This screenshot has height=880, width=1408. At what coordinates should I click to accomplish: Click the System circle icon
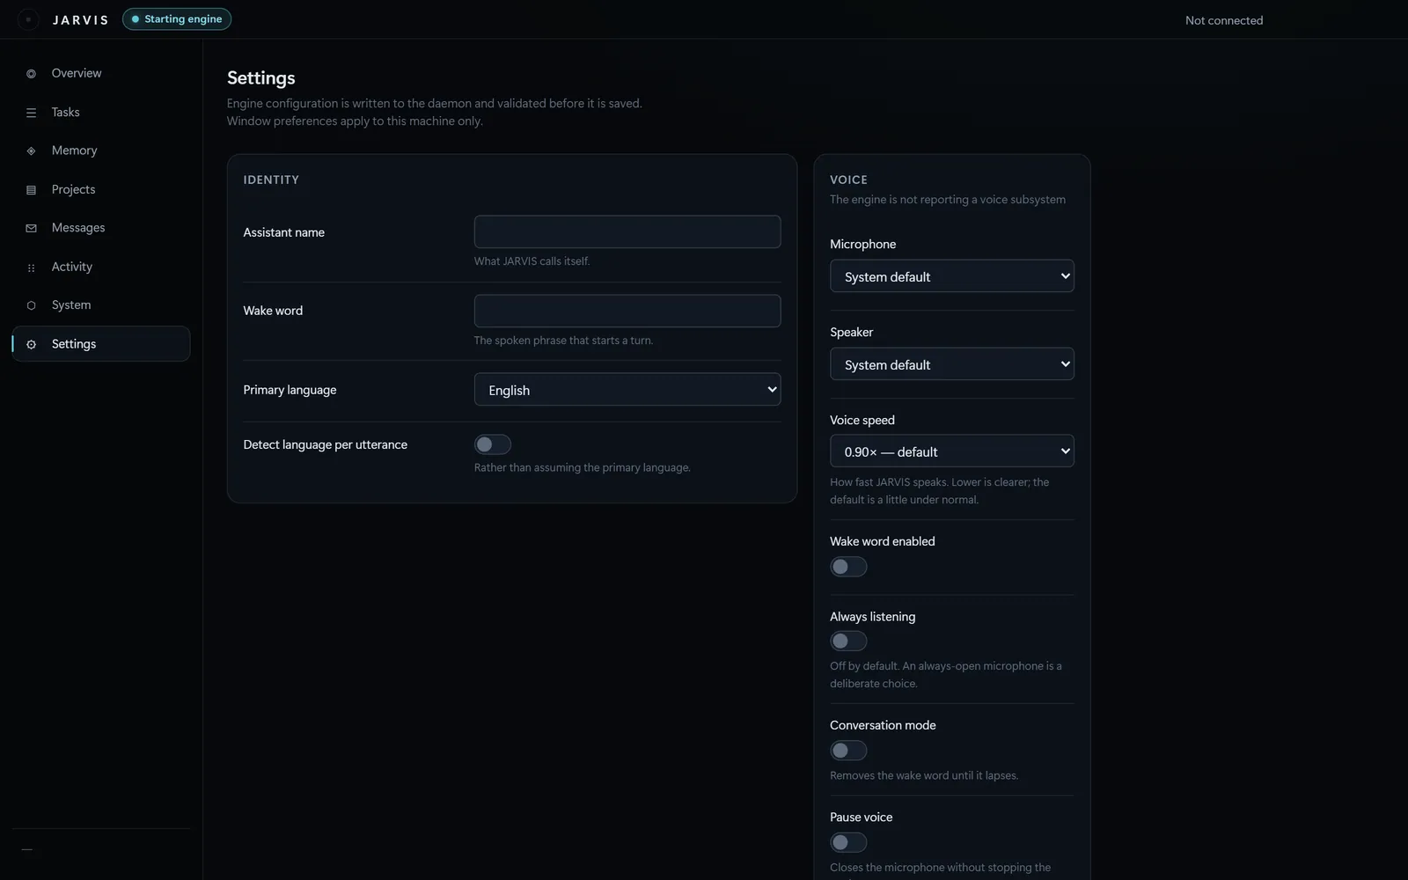click(31, 305)
